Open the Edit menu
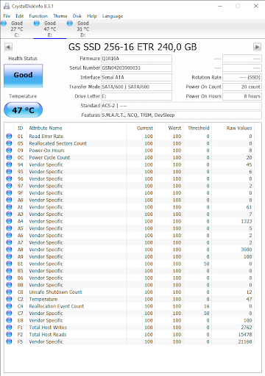 point(19,16)
